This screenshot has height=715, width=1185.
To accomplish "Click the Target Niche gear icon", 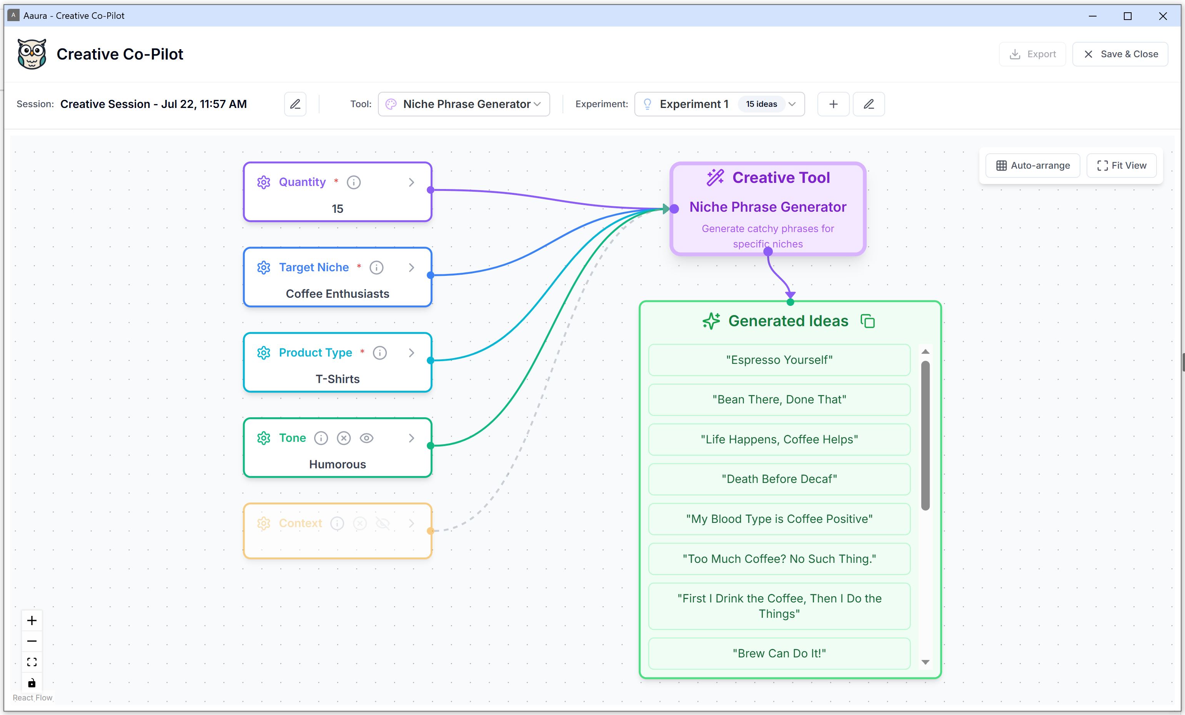I will tap(263, 268).
